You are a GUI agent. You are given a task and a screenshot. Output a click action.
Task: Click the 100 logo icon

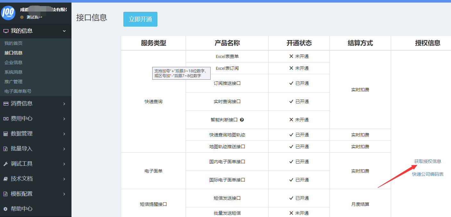(9, 12)
